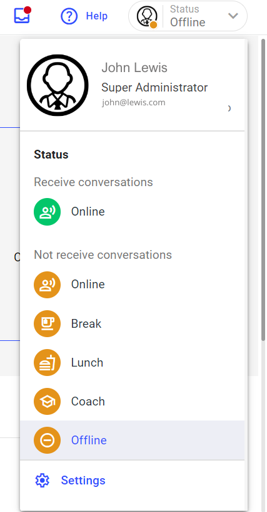Viewport: 267px width, 512px height.
Task: Open the Settings link
Action: click(x=83, y=480)
